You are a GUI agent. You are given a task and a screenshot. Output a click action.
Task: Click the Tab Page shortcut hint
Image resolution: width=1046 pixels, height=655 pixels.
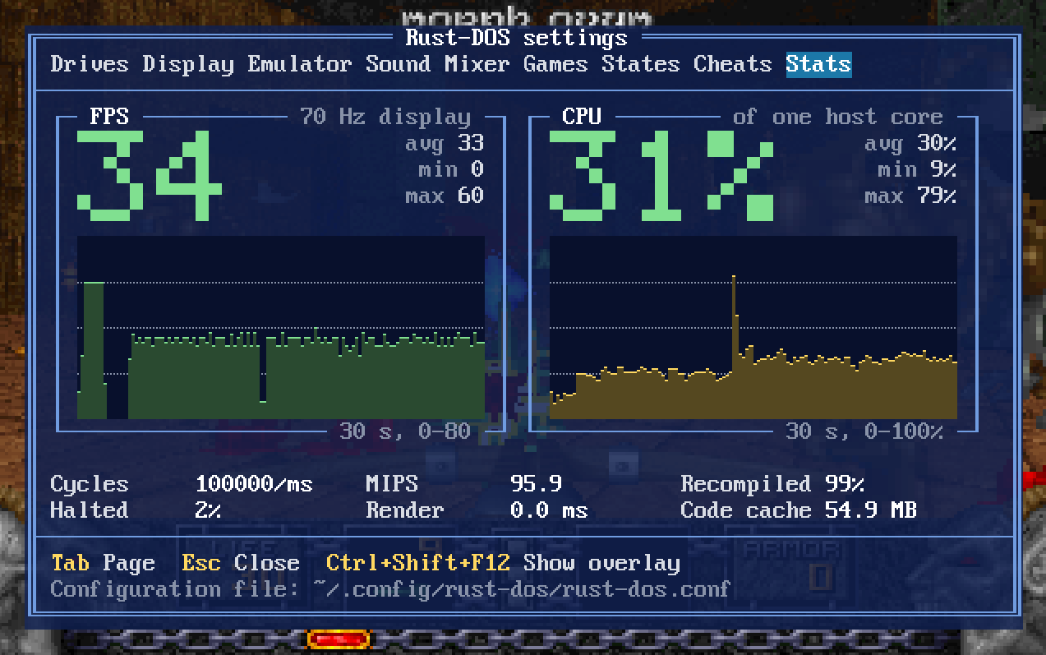click(x=103, y=563)
